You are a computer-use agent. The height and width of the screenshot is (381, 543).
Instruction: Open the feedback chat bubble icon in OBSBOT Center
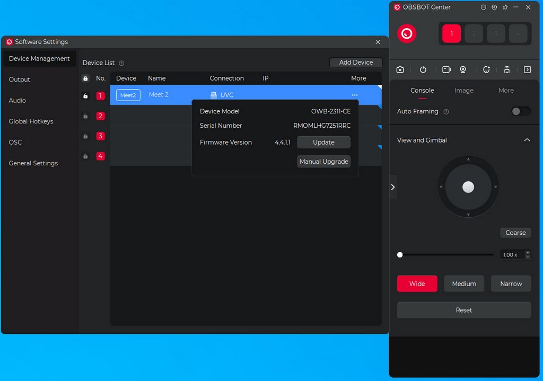pyautogui.click(x=484, y=7)
